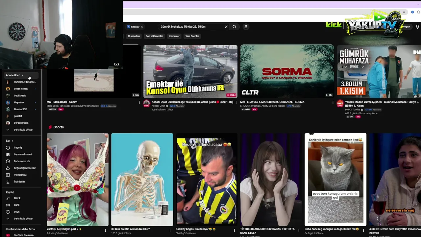The height and width of the screenshot is (237, 421).
Task: Play the Yurtdışı Alışverişim part 2 short
Action: click(x=78, y=179)
